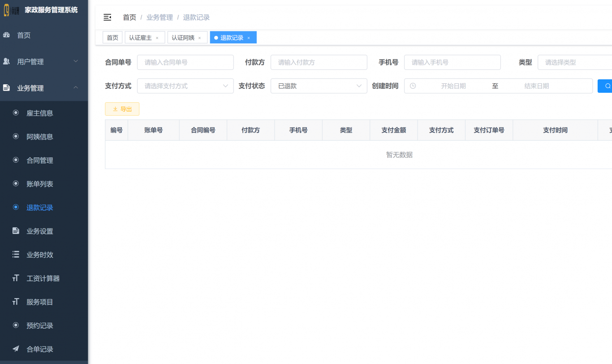Image resolution: width=612 pixels, height=364 pixels.
Task: Click the file icon beside 业务设置
Action: click(16, 231)
